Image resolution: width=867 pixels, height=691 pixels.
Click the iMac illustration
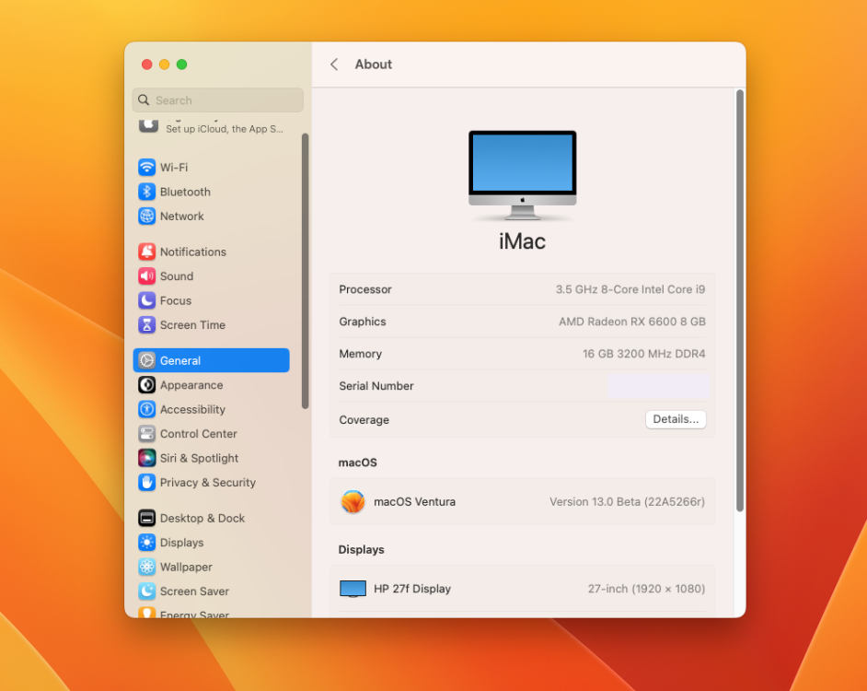click(x=523, y=176)
